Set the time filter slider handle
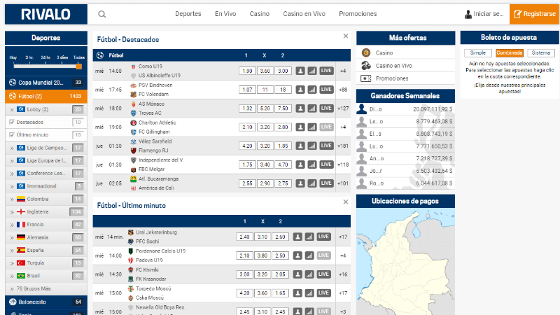The image size is (560, 315). tap(79, 66)
